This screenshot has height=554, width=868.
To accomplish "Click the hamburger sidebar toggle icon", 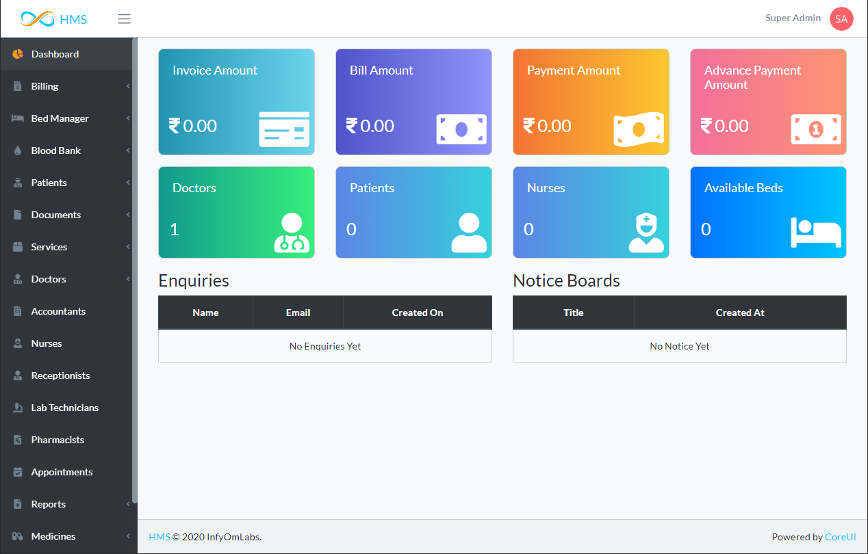I will (x=124, y=18).
